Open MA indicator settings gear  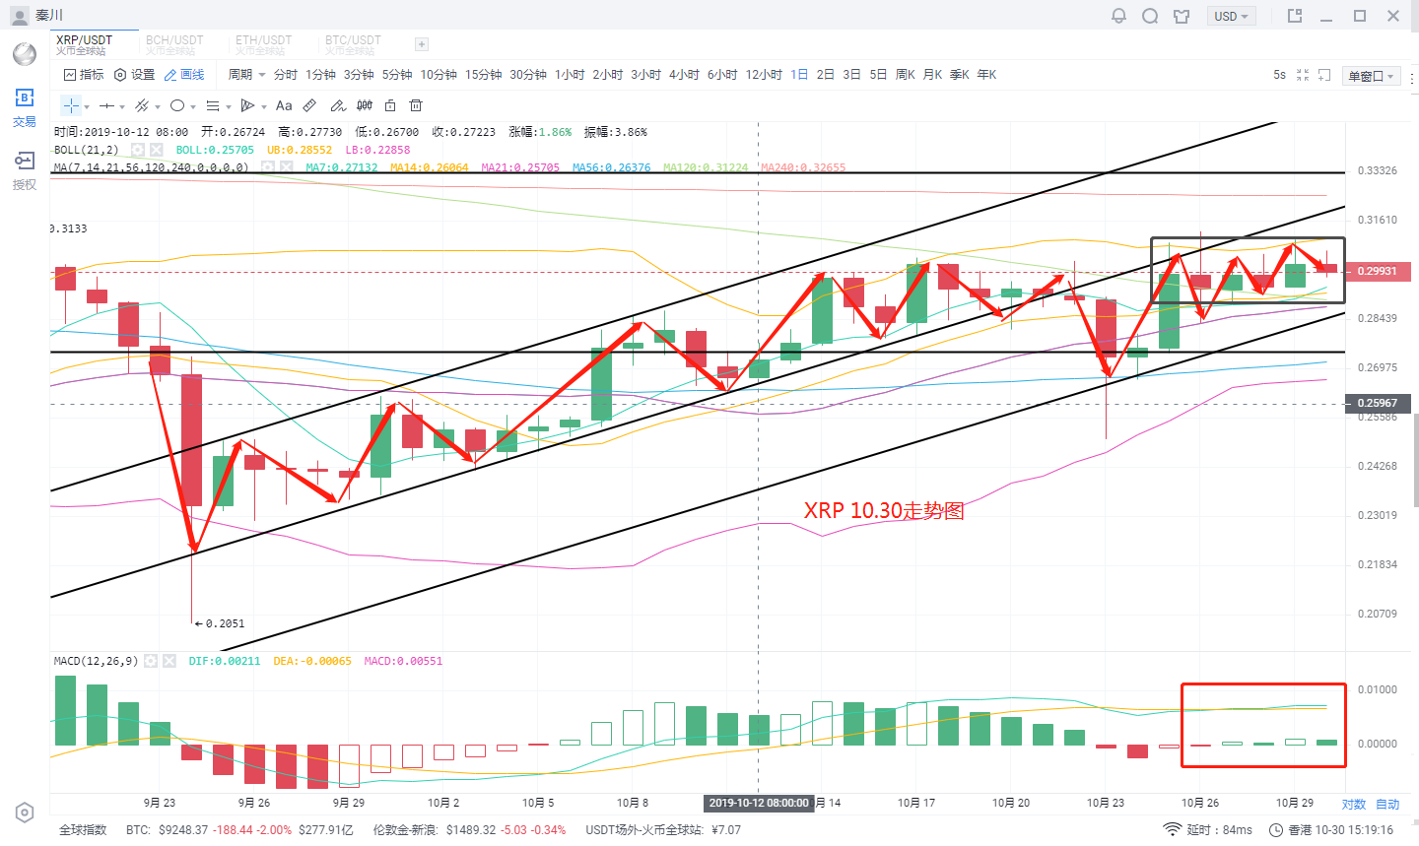pos(268,167)
